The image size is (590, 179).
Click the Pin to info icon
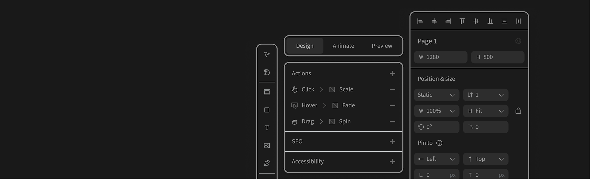point(439,143)
